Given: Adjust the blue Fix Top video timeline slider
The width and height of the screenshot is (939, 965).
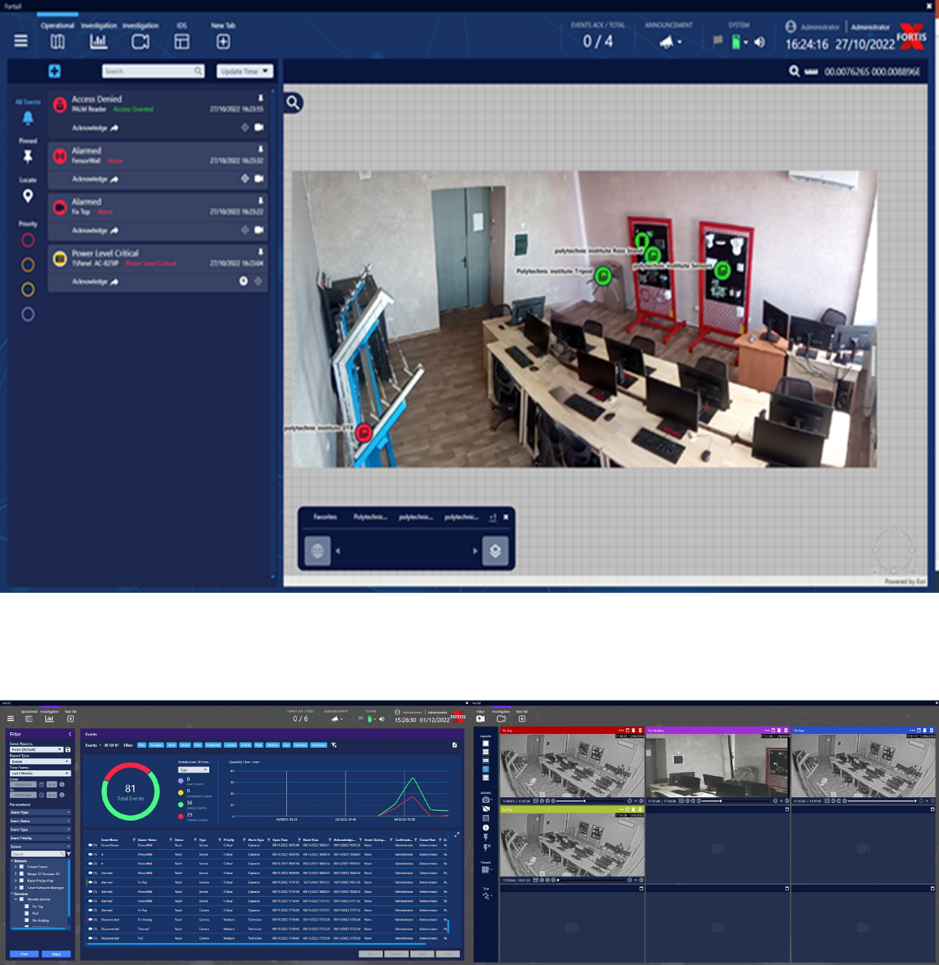Looking at the screenshot, I should click(881, 801).
